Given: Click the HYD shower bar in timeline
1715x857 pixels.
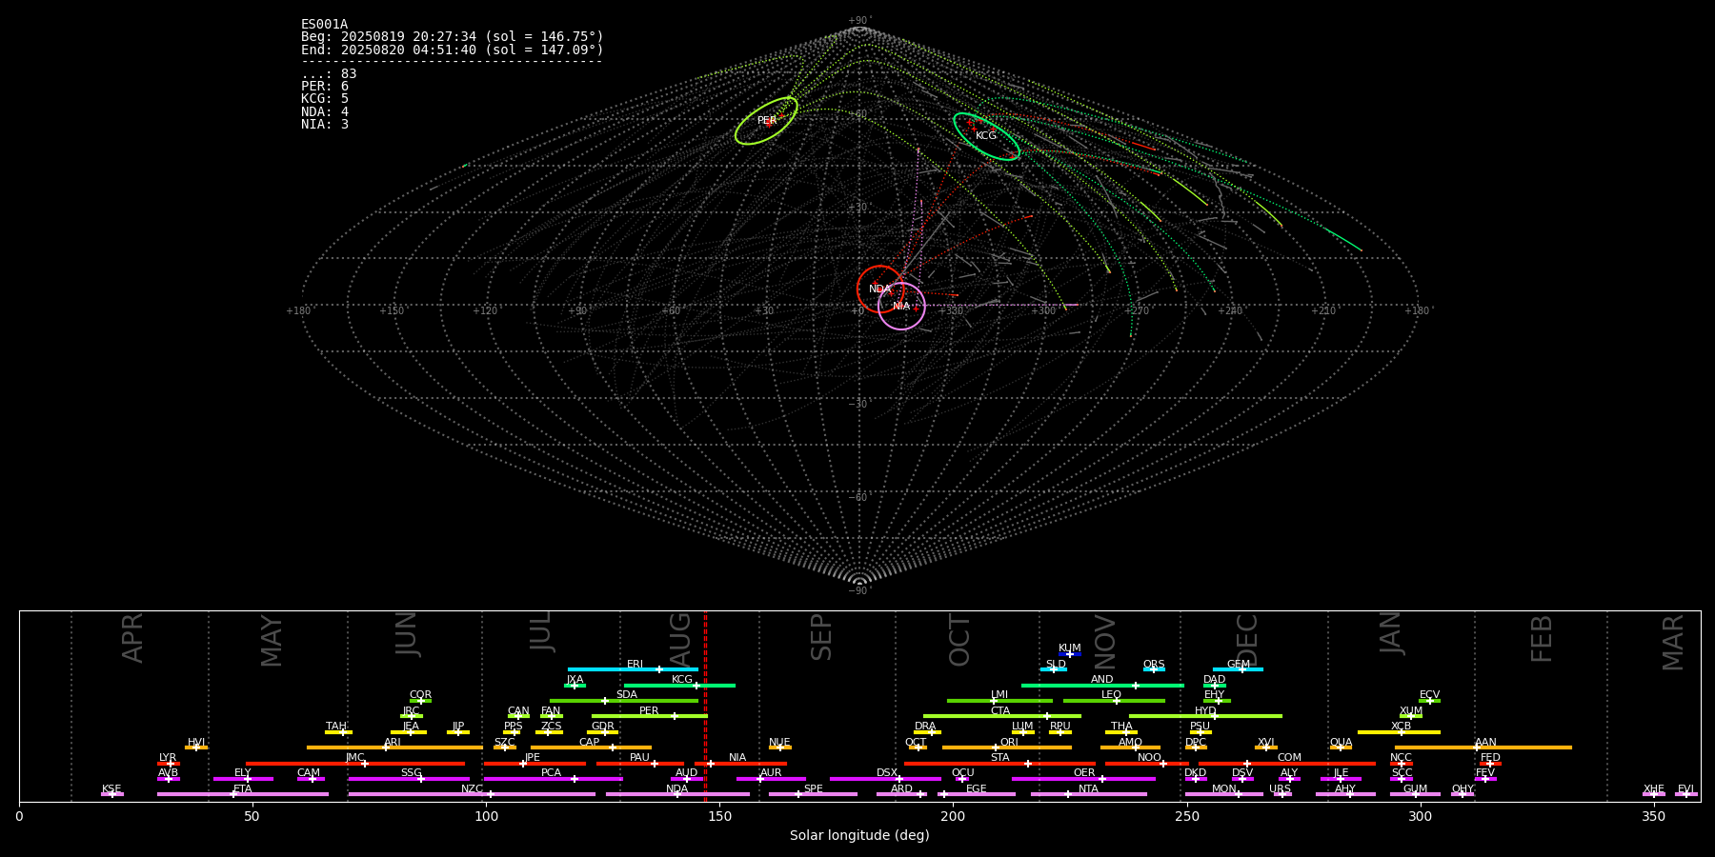Looking at the screenshot, I should tap(1205, 716).
